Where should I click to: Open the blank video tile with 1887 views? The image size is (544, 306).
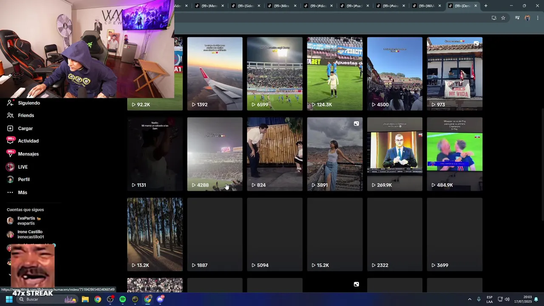tap(215, 234)
